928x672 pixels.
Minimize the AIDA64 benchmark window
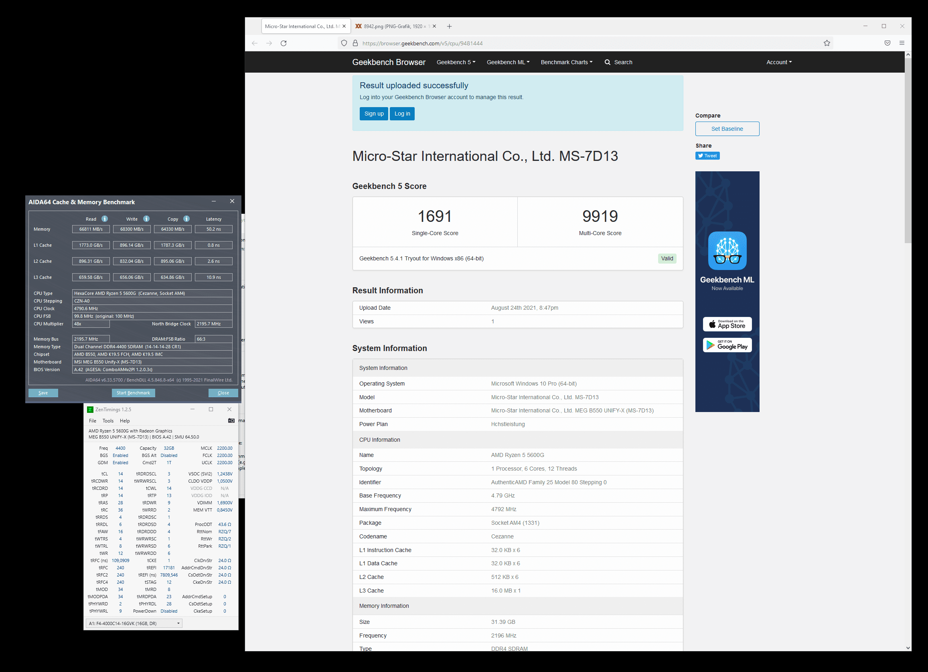click(214, 201)
